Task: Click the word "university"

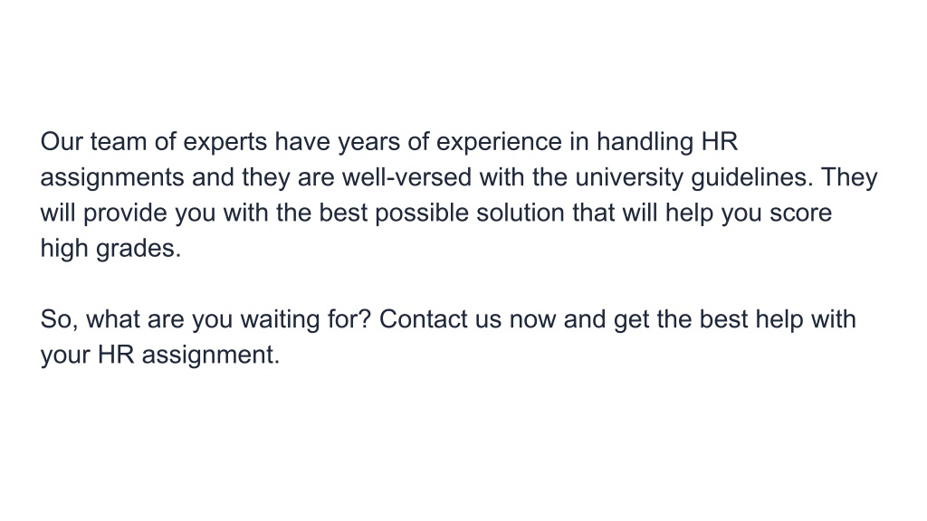Action: pyautogui.click(x=629, y=178)
